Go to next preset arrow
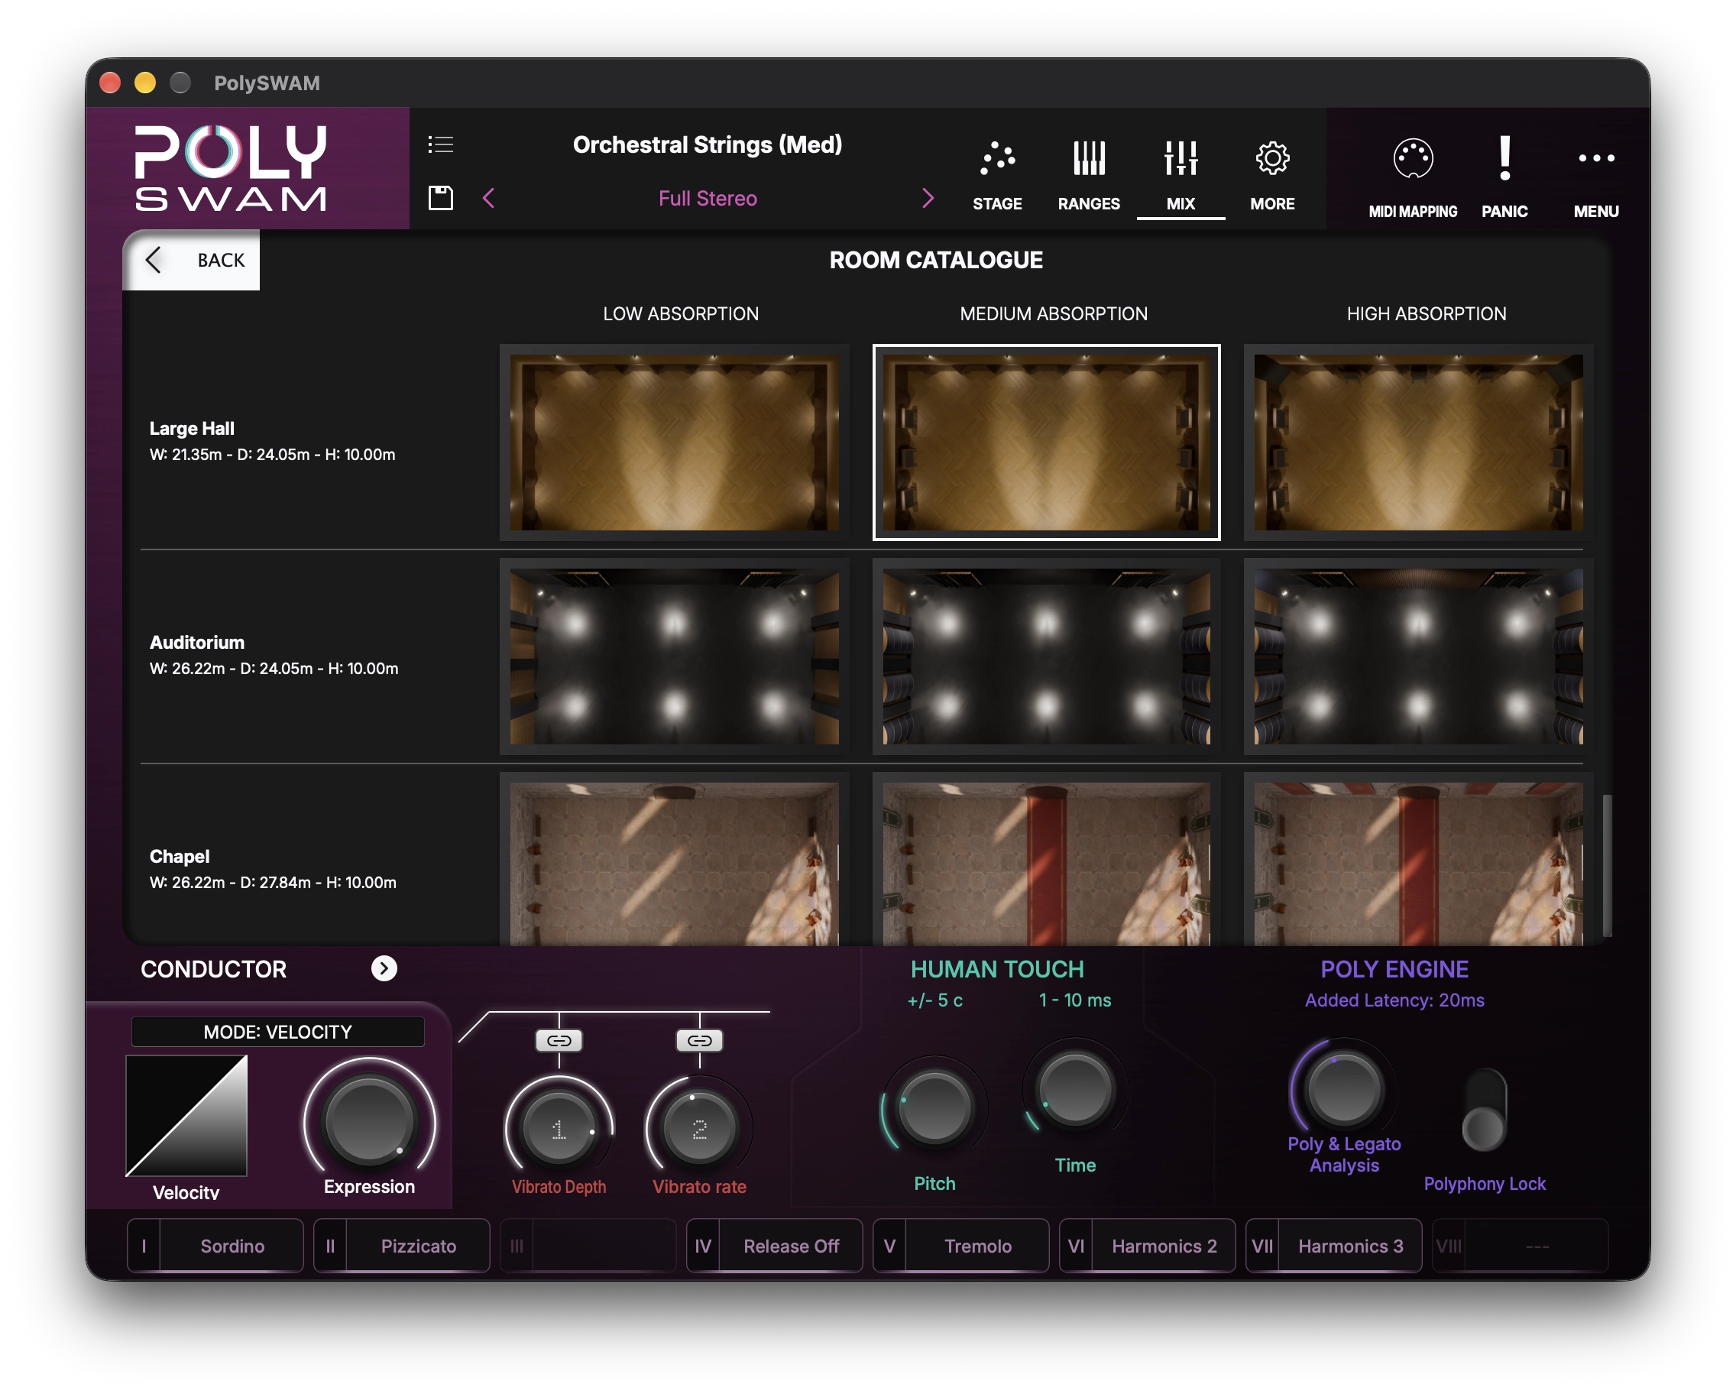 (x=928, y=198)
